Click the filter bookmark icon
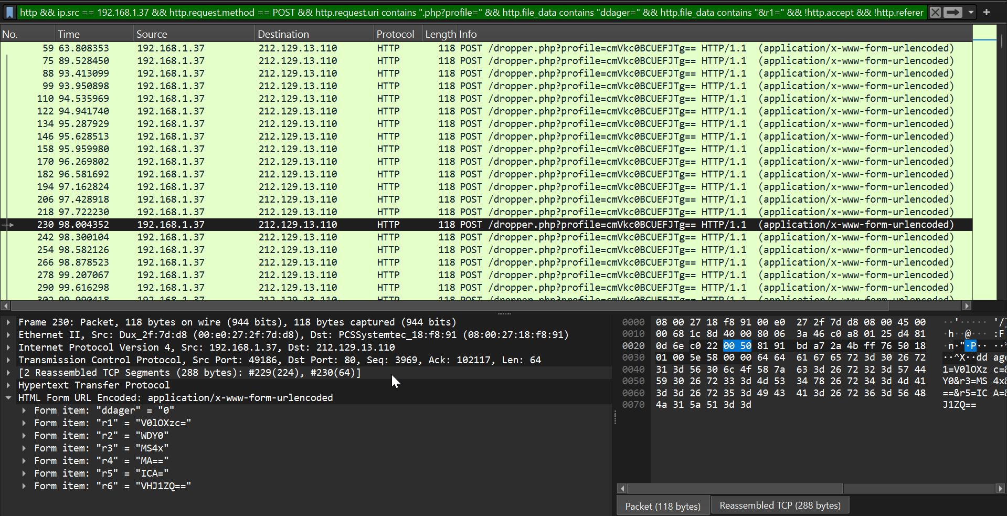This screenshot has width=1007, height=516. click(9, 12)
